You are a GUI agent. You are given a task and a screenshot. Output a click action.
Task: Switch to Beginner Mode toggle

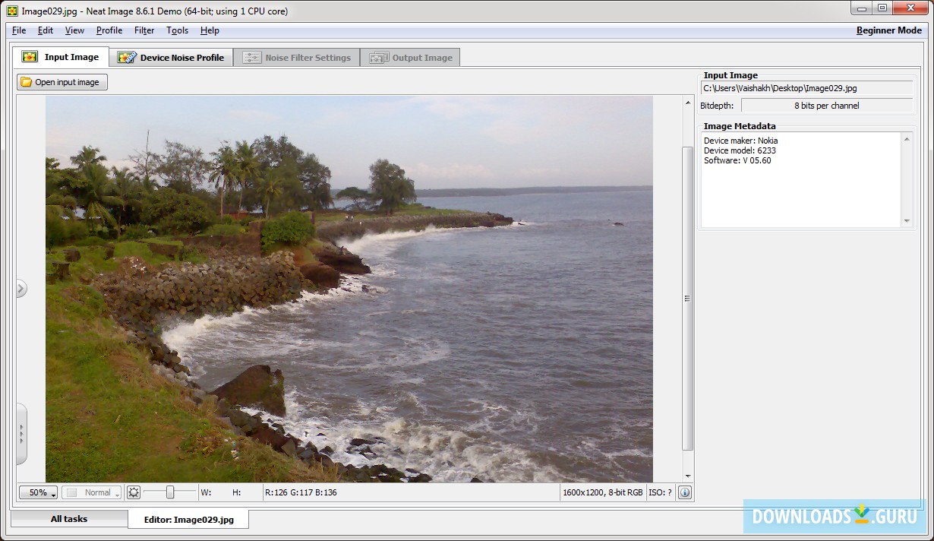tap(888, 30)
